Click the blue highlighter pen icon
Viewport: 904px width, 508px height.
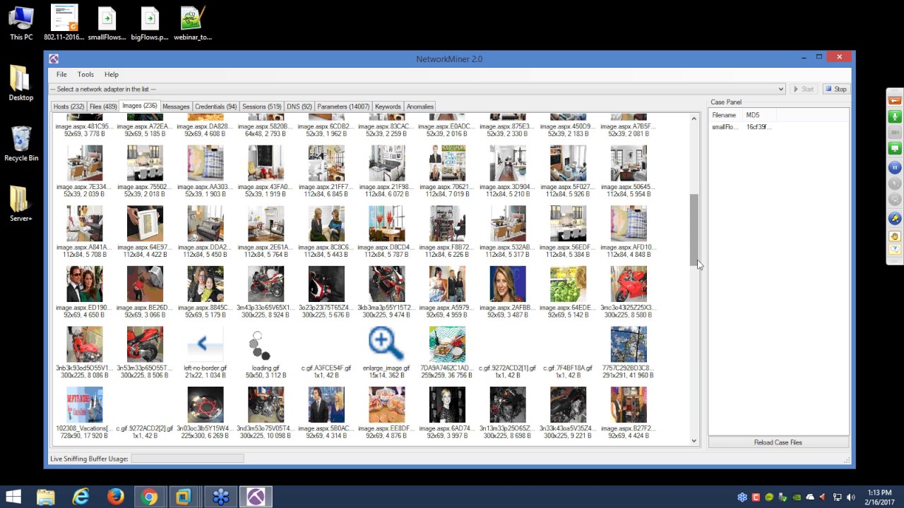[894, 219]
